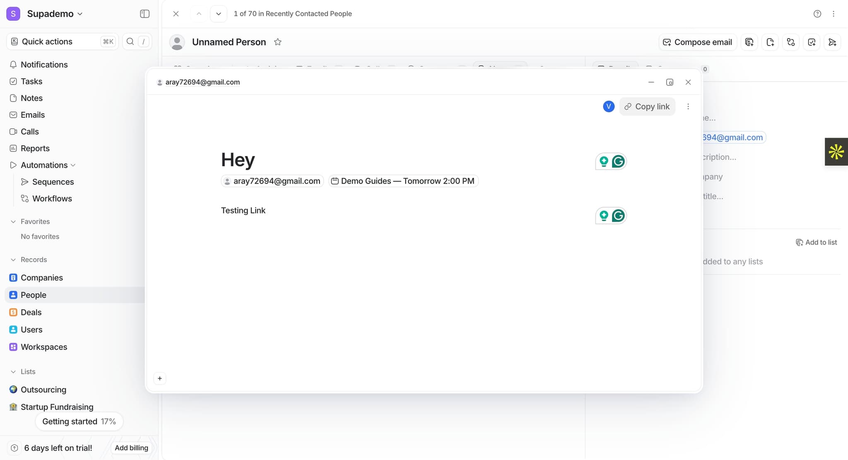848x460 pixels.
Task: Star Unnamed Person as a favorite
Action: 278,41
